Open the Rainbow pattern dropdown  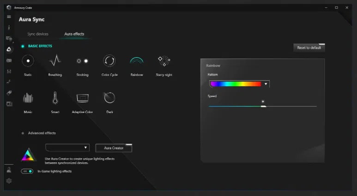click(239, 84)
